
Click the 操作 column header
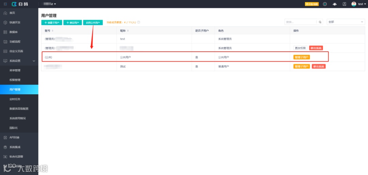pos(296,31)
